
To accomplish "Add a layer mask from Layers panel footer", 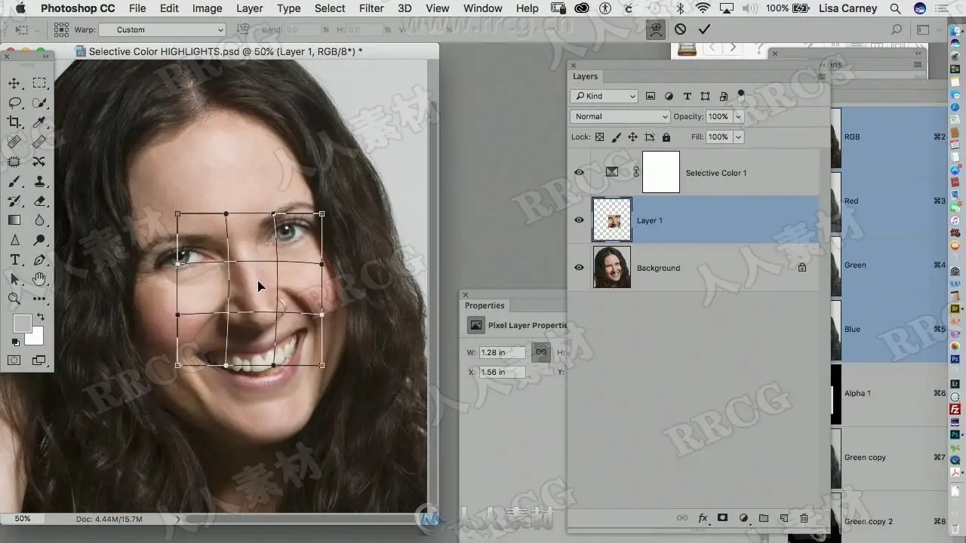I will (x=722, y=518).
